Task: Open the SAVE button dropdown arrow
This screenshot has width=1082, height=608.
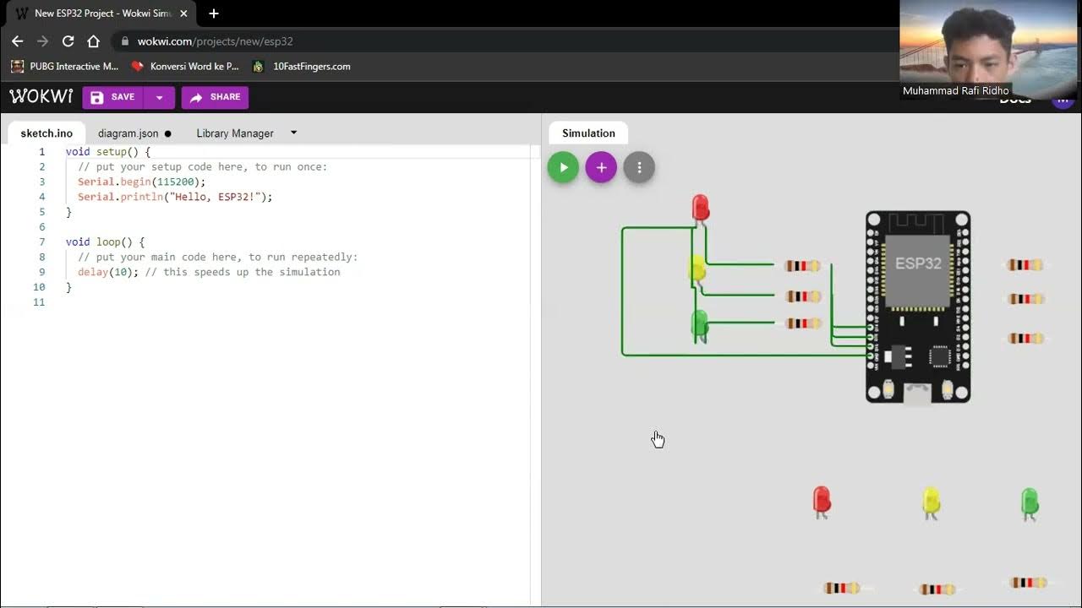Action: (x=160, y=97)
